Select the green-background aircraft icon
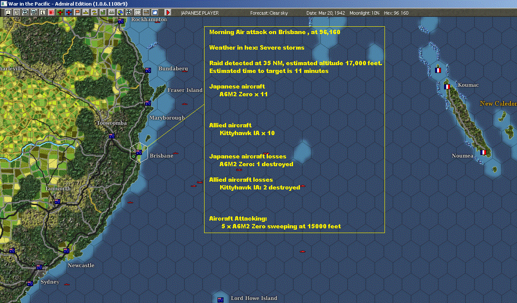The width and height of the screenshot is (517, 303). pos(60,13)
